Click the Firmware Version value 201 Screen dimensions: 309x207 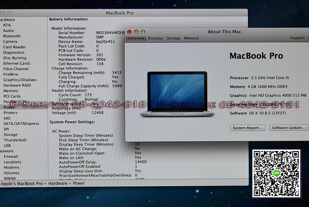100,55
